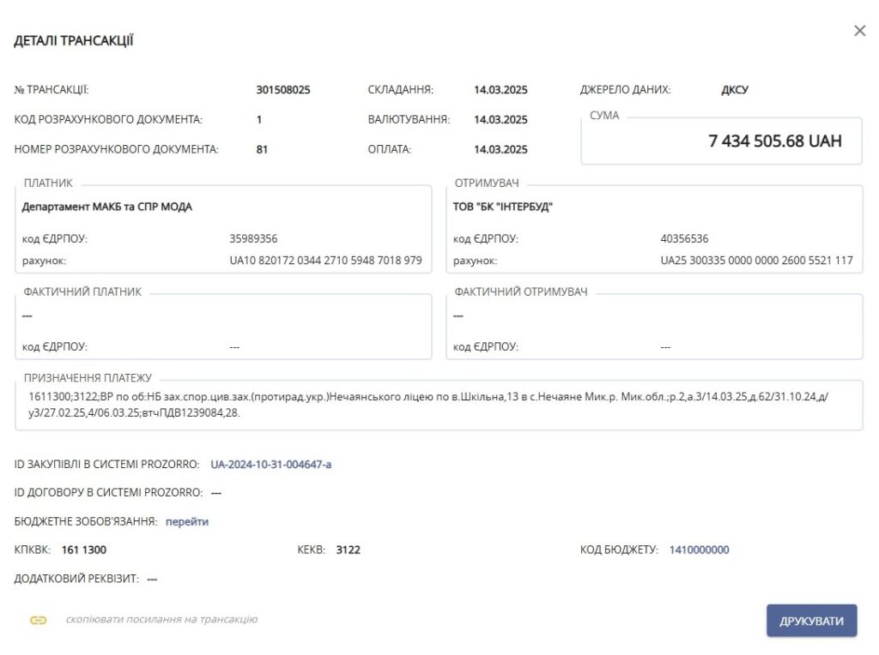Copy the transaction link via its text label
This screenshot has height=655, width=879.
coord(161,619)
